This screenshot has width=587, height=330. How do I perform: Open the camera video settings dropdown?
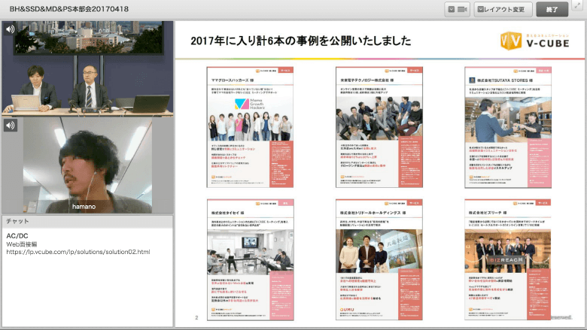[x=457, y=9]
